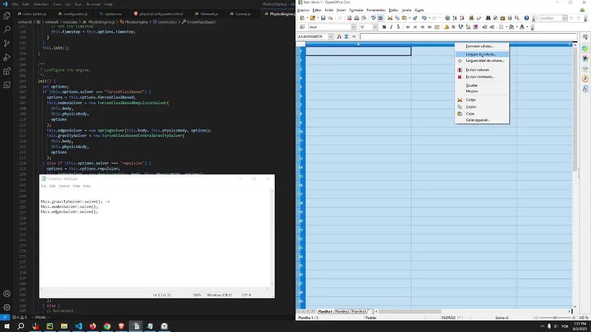Viewport: 591px width, 332px height.
Task: Choose Excluir colunas in context menu
Action: tap(477, 70)
